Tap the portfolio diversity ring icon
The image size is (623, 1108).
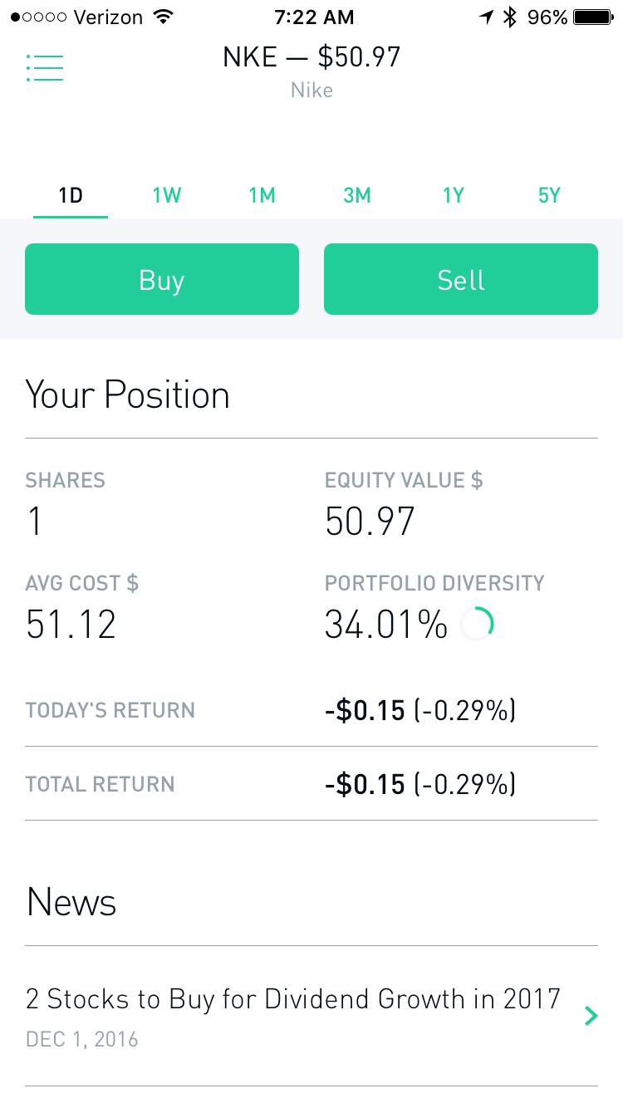pos(478,624)
